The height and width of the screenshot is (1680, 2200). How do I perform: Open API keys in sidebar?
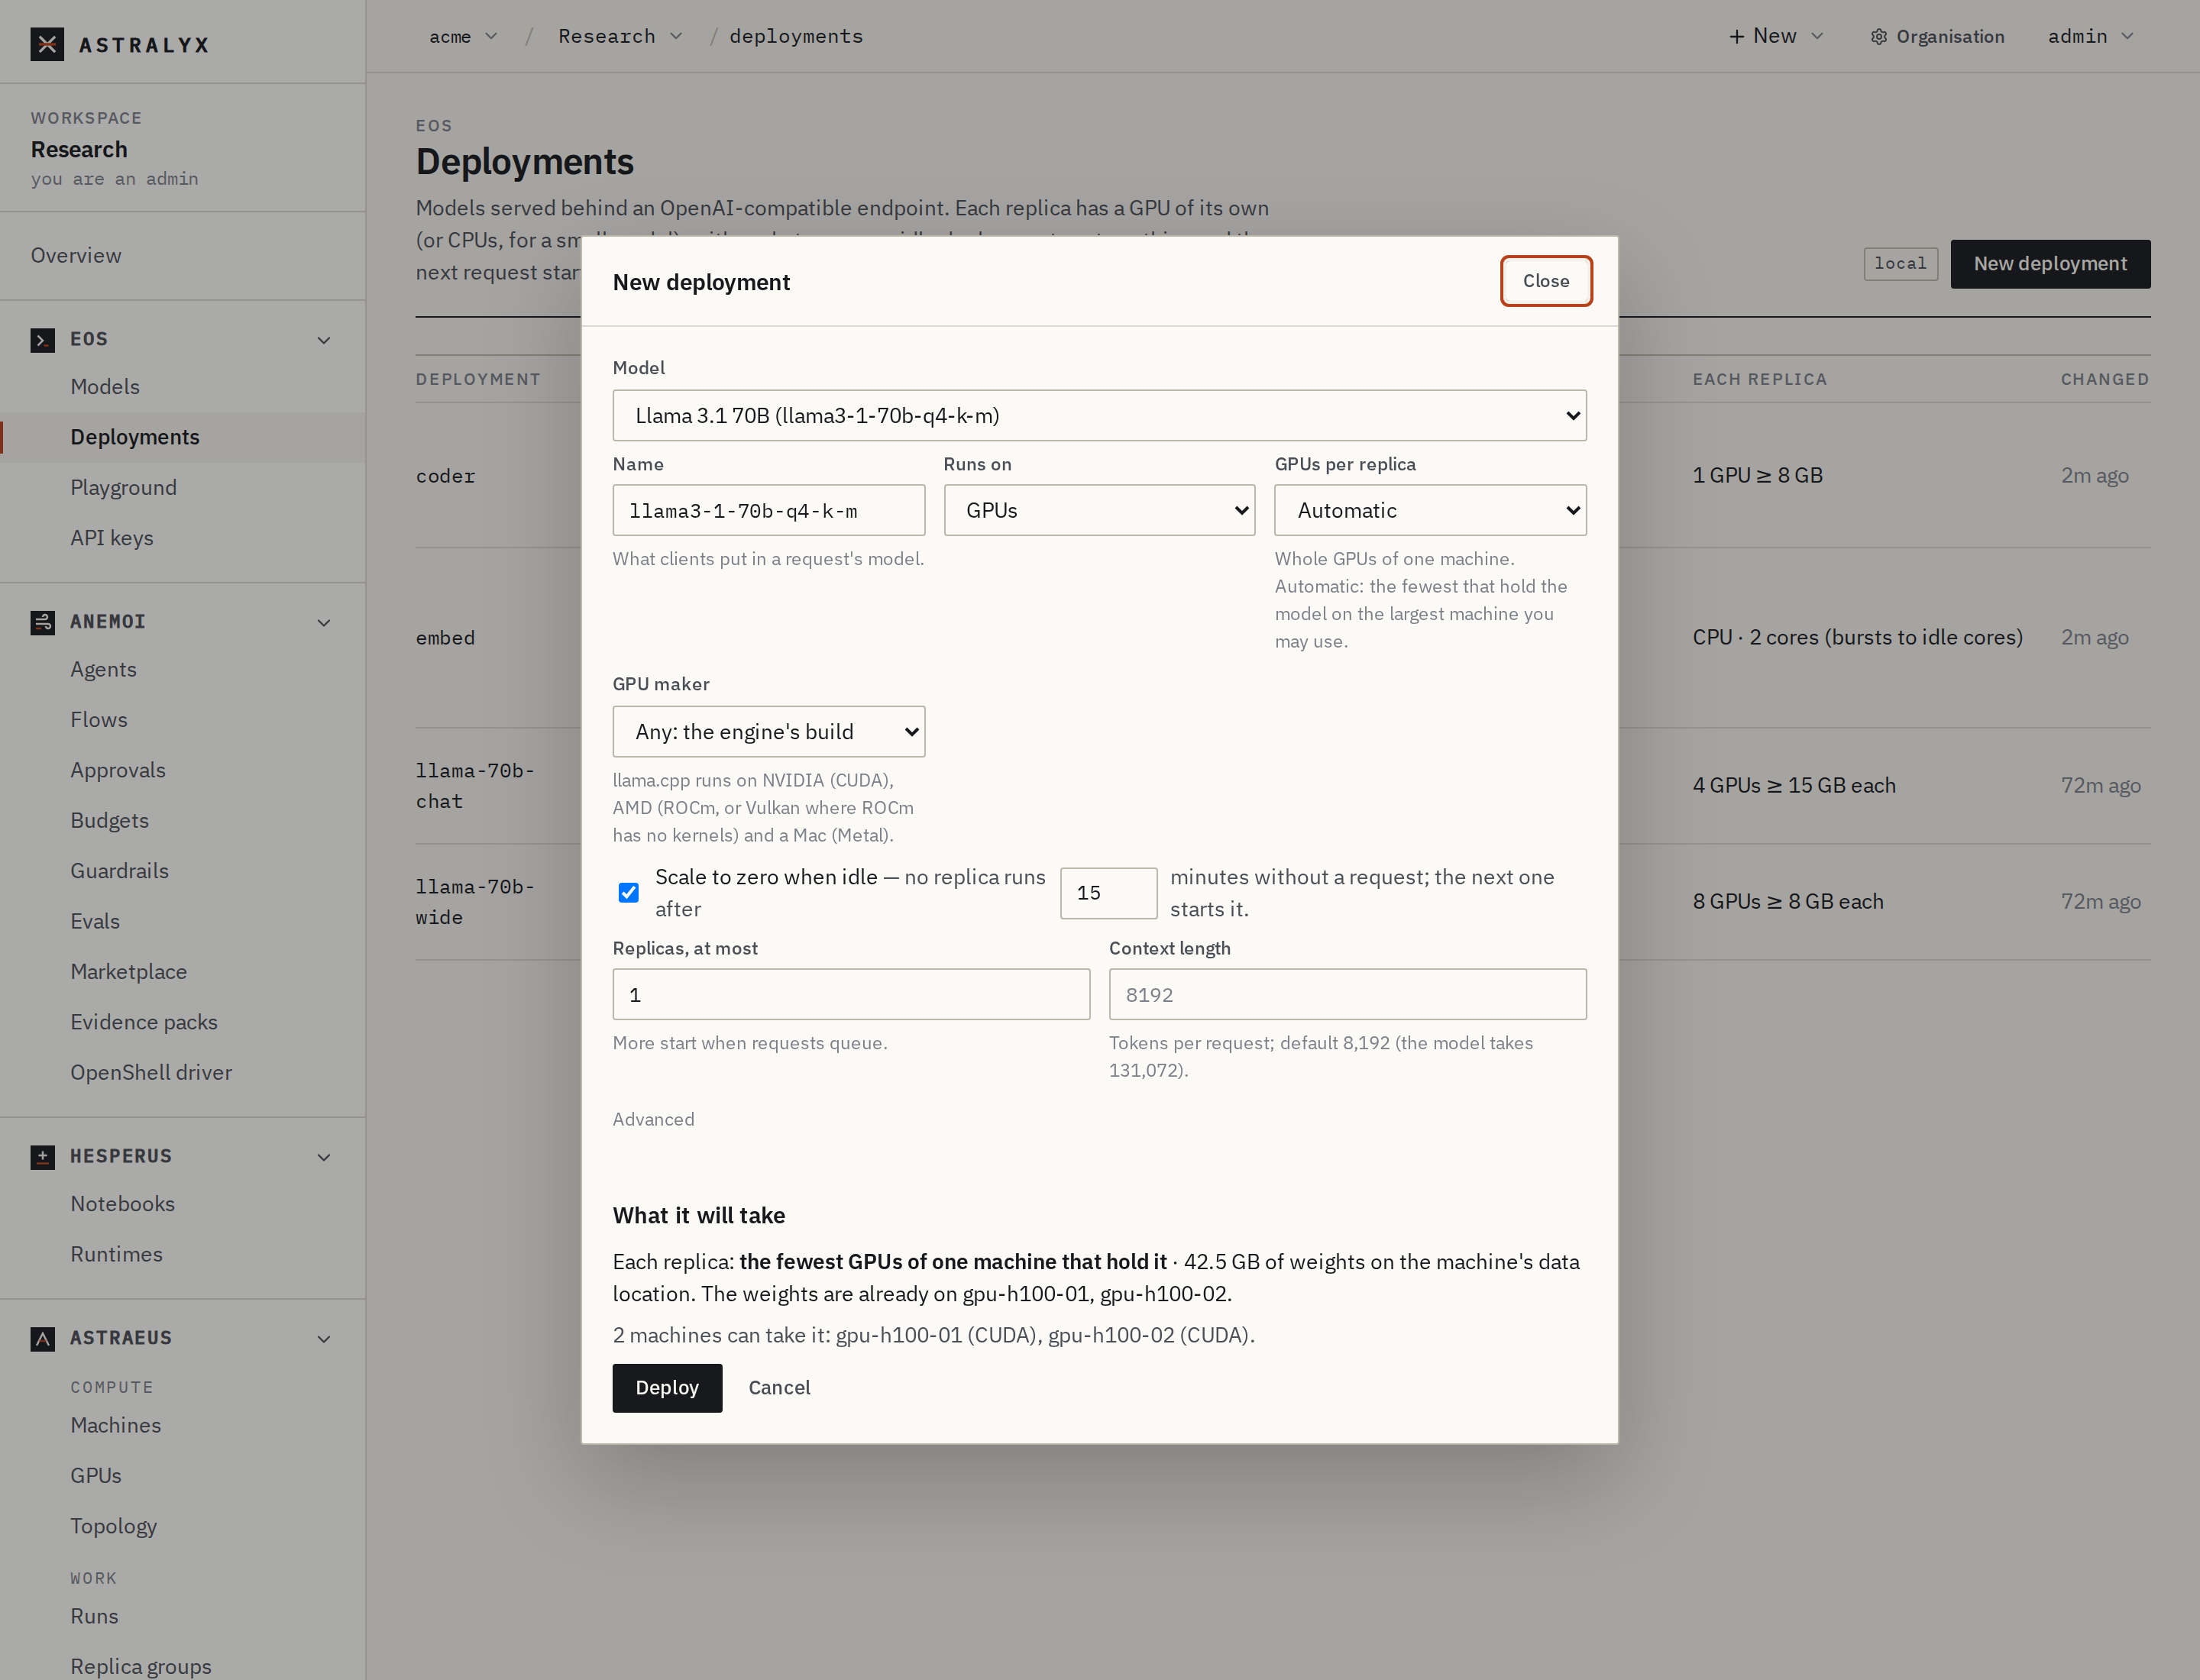click(x=112, y=538)
